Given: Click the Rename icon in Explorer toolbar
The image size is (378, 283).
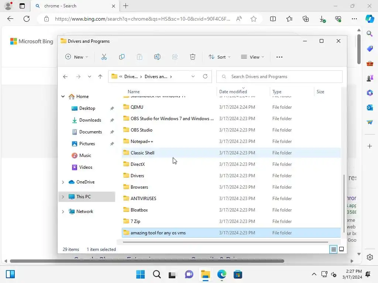Looking at the screenshot, I should tap(157, 57).
